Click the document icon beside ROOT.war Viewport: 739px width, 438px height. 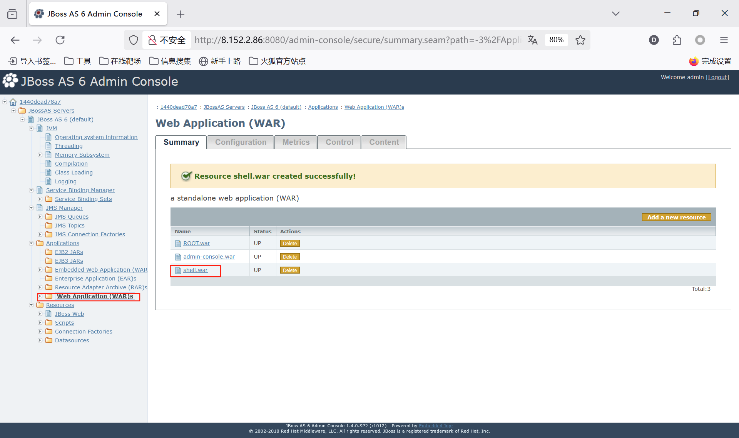point(178,244)
